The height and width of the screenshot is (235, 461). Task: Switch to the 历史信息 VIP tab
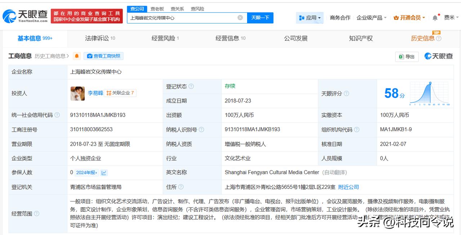tap(423, 38)
